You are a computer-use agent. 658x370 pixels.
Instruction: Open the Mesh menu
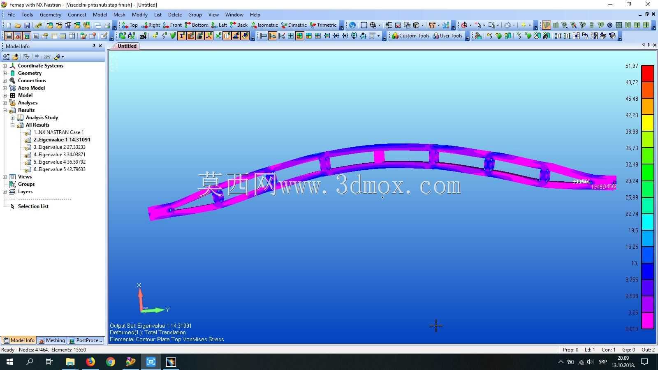[119, 14]
